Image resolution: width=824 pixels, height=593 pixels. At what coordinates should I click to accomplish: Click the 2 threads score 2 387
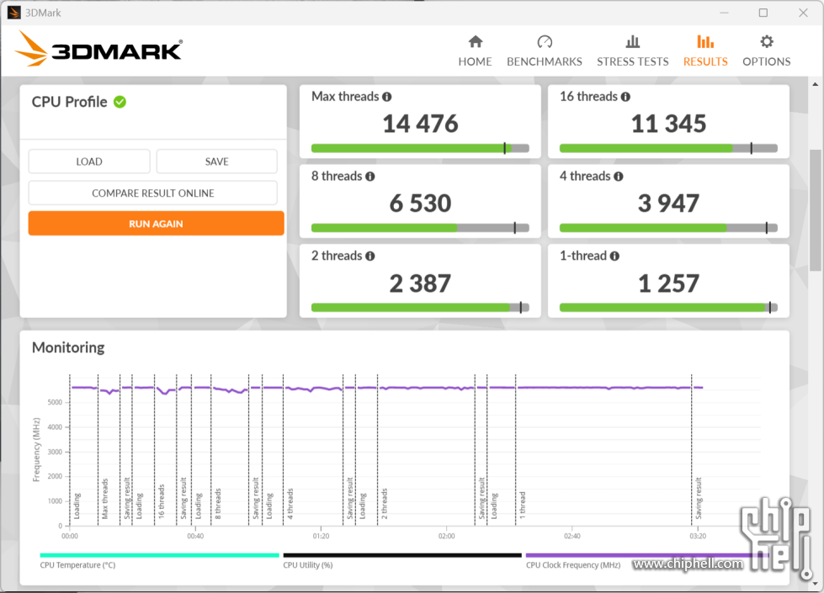pyautogui.click(x=420, y=283)
